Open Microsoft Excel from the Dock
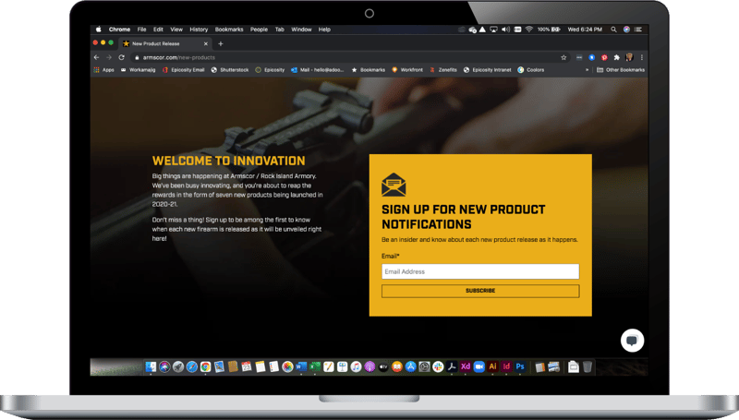The height and width of the screenshot is (420, 739). [315, 366]
